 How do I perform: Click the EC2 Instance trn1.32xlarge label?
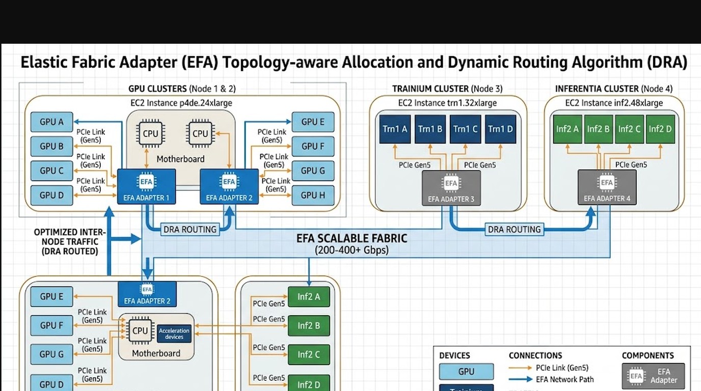447,103
